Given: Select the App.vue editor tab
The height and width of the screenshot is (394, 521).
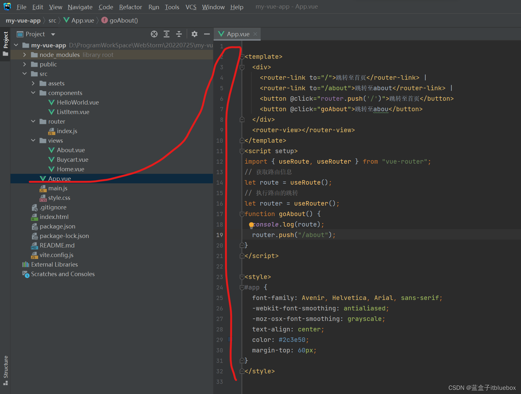Looking at the screenshot, I should 238,34.
